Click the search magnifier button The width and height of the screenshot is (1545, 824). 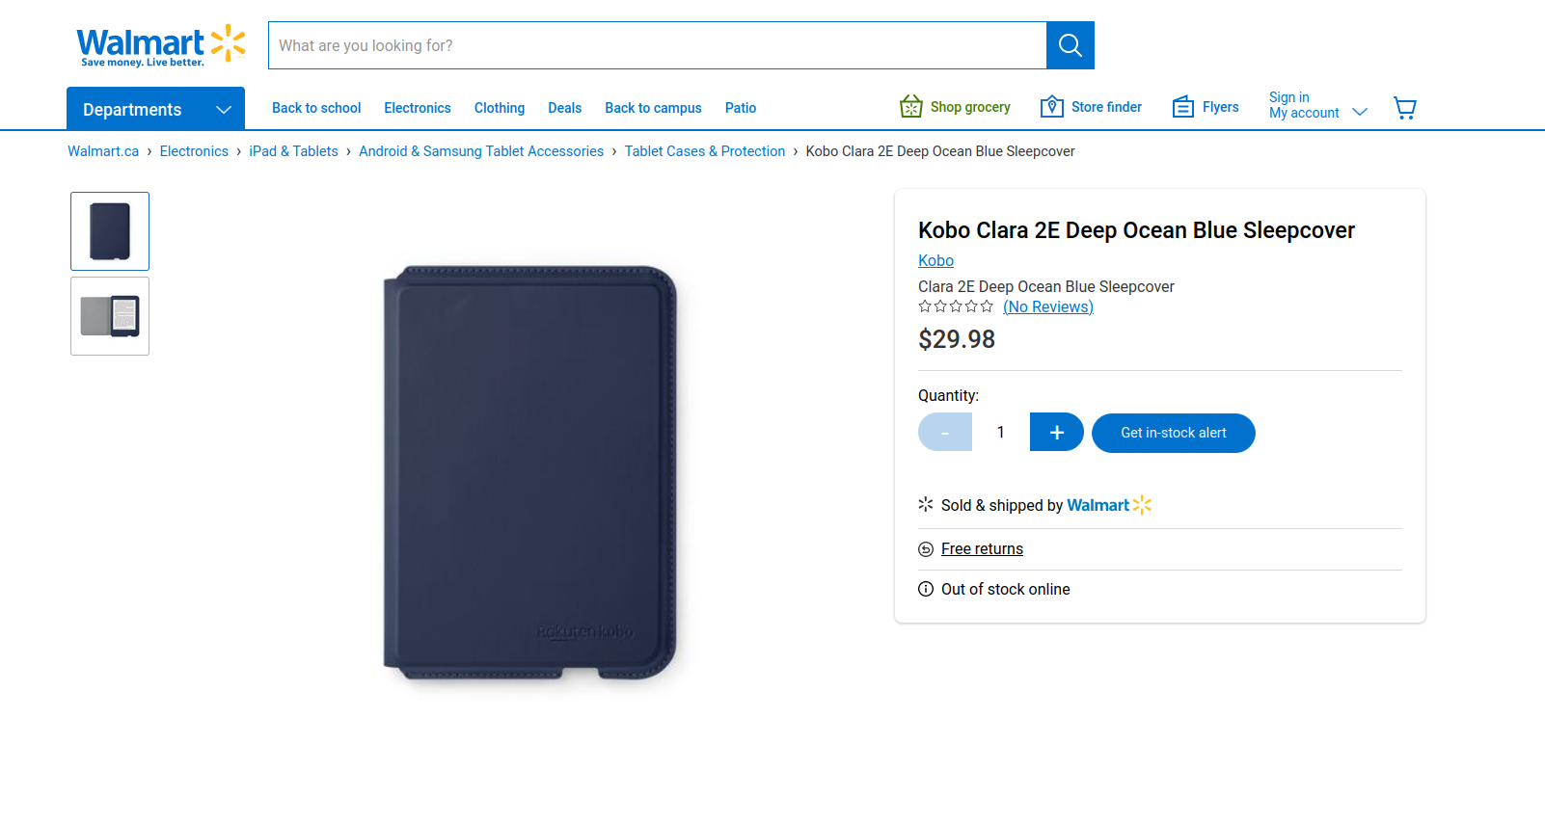1070,45
